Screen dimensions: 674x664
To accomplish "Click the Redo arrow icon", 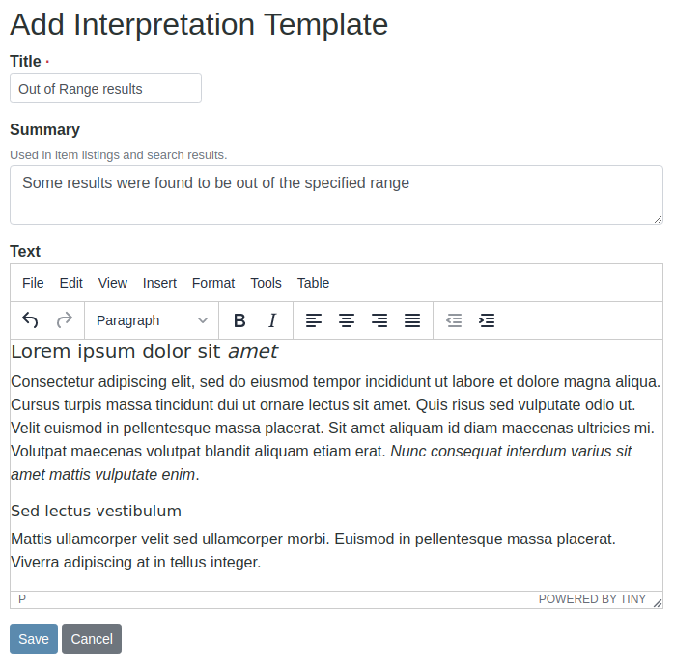I will (65, 320).
